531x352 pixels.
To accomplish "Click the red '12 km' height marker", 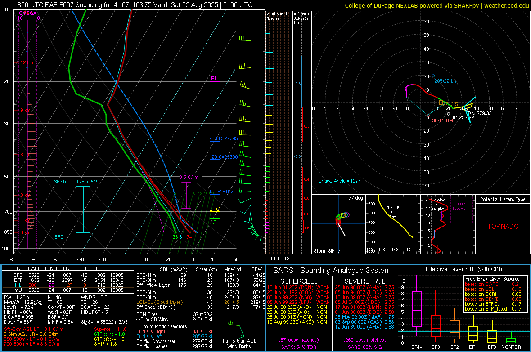I will 27,62.
